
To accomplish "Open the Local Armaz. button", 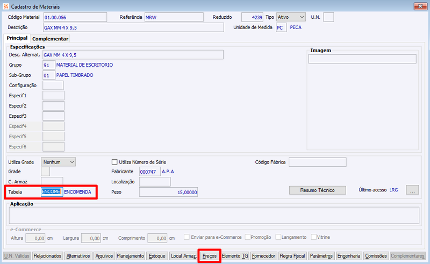I will click(183, 256).
